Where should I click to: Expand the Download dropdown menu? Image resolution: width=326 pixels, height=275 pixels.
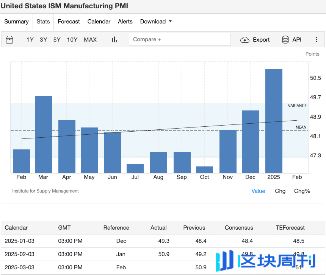point(156,21)
